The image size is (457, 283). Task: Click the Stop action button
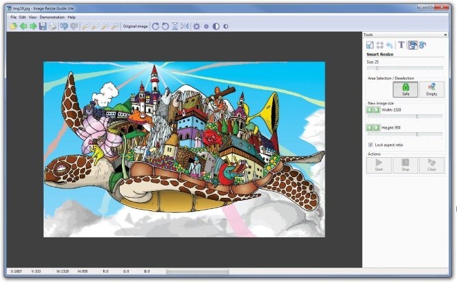pyautogui.click(x=405, y=165)
